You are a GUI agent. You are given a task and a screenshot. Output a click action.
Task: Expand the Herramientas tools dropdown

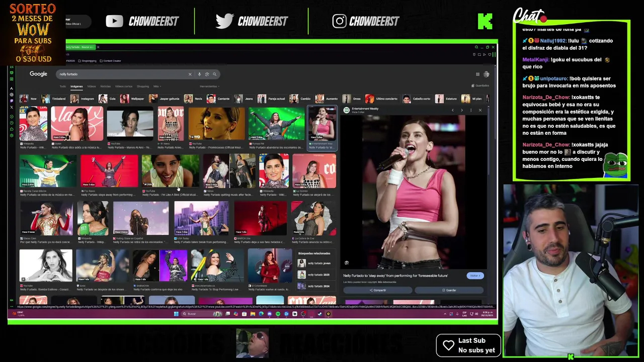point(209,86)
